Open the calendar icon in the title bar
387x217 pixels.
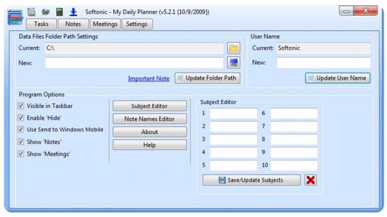pos(31,12)
